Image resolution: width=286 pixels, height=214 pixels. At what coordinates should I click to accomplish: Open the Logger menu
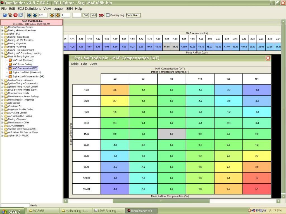click(x=58, y=9)
